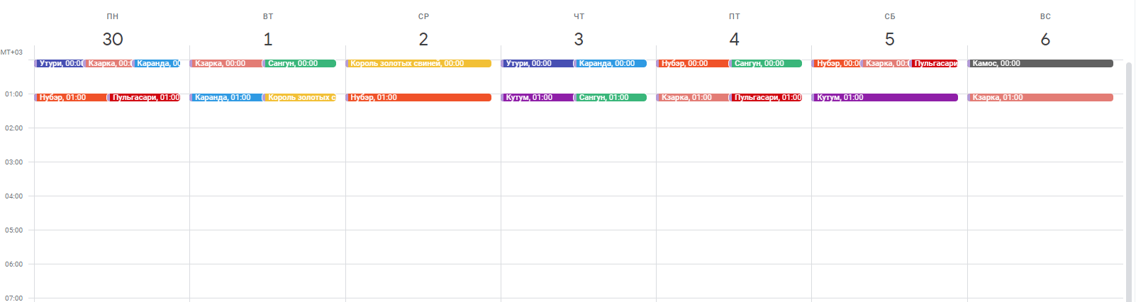This screenshot has width=1136, height=302.
Task: Open Friday date number 4
Action: (734, 39)
